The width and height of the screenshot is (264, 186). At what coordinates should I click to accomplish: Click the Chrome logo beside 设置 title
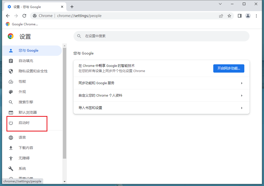tap(11, 36)
